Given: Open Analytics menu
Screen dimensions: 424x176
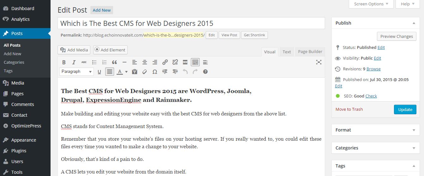Looking at the screenshot, I should [x=25, y=19].
